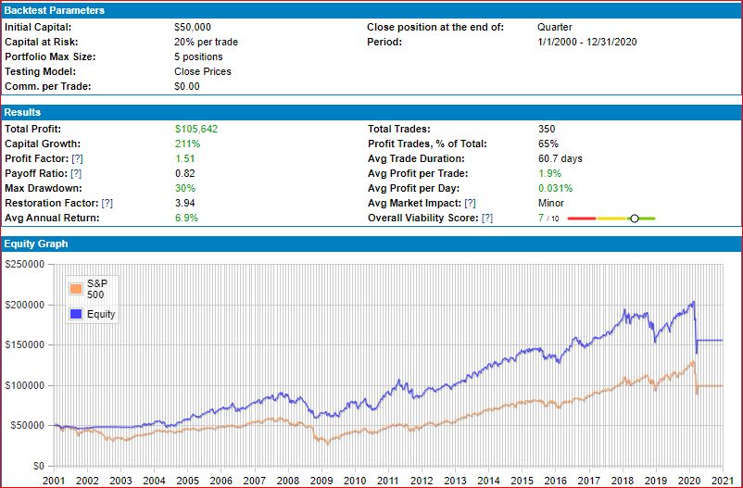Select the Total Trades value 350
This screenshot has width=743, height=488.
547,129
